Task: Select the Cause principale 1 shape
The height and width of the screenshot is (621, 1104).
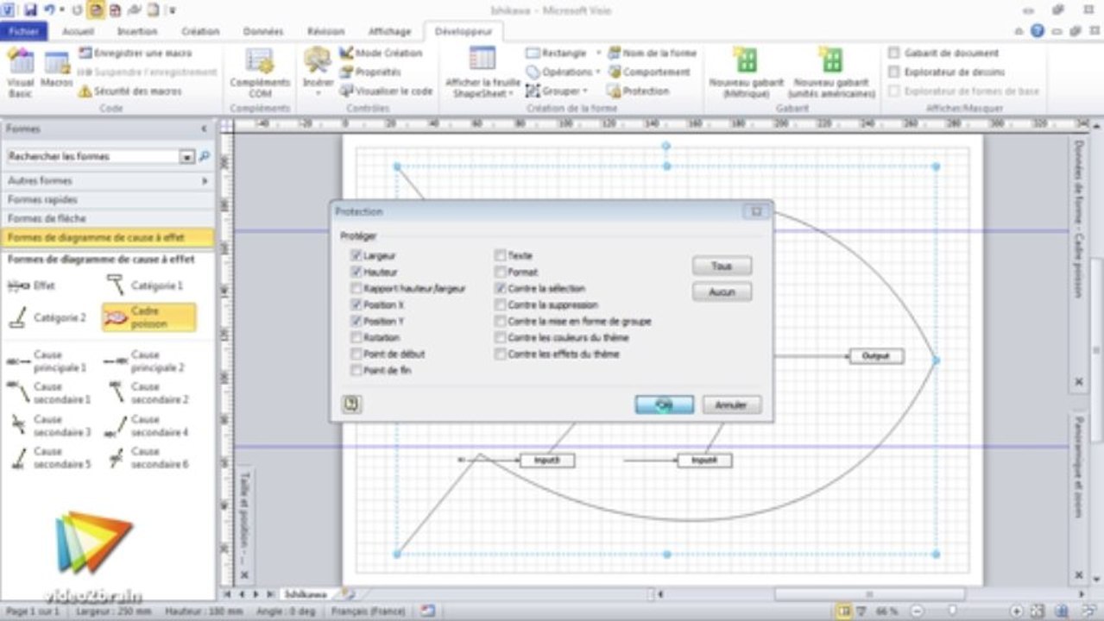Action: (x=47, y=361)
